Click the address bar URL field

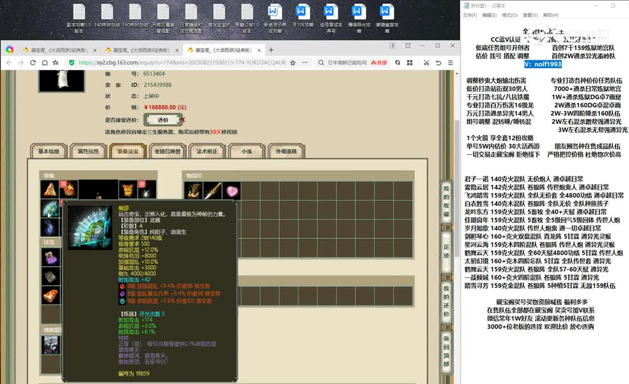pyautogui.click(x=182, y=62)
